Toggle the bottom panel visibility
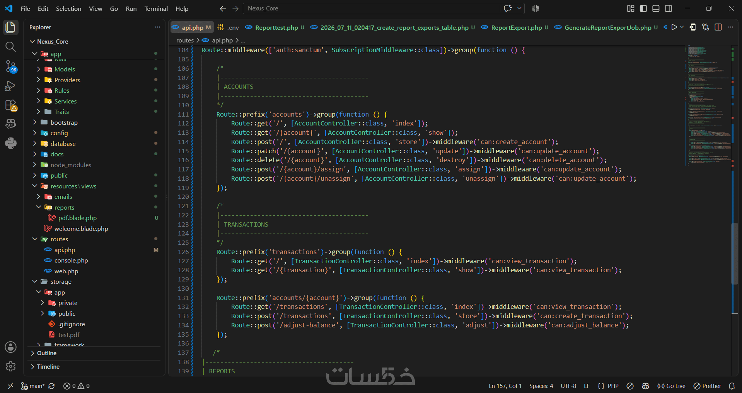 click(x=656, y=8)
